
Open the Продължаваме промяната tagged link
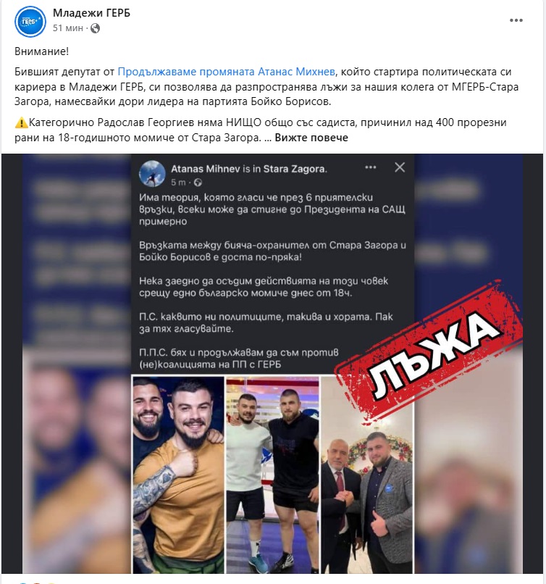pyautogui.click(x=186, y=72)
